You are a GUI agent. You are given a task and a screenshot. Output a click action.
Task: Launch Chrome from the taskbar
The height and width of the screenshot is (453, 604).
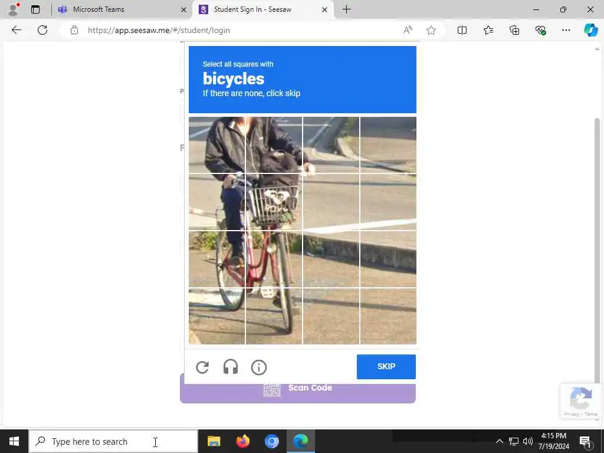pyautogui.click(x=271, y=441)
